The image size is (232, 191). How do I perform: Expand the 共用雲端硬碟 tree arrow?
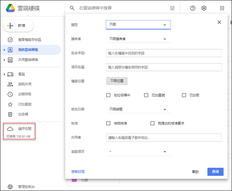(x=4, y=60)
